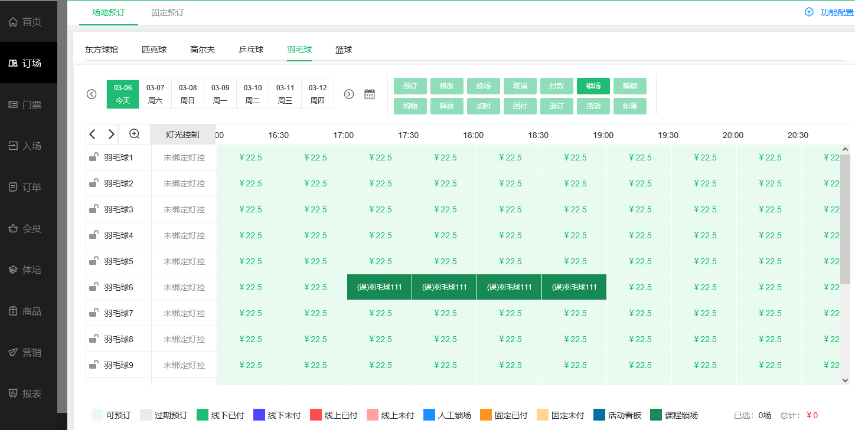Click the right chevron to show later dates
855x430 pixels.
[x=348, y=94]
